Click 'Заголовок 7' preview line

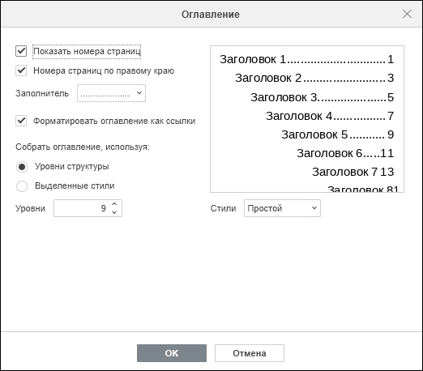coord(352,172)
